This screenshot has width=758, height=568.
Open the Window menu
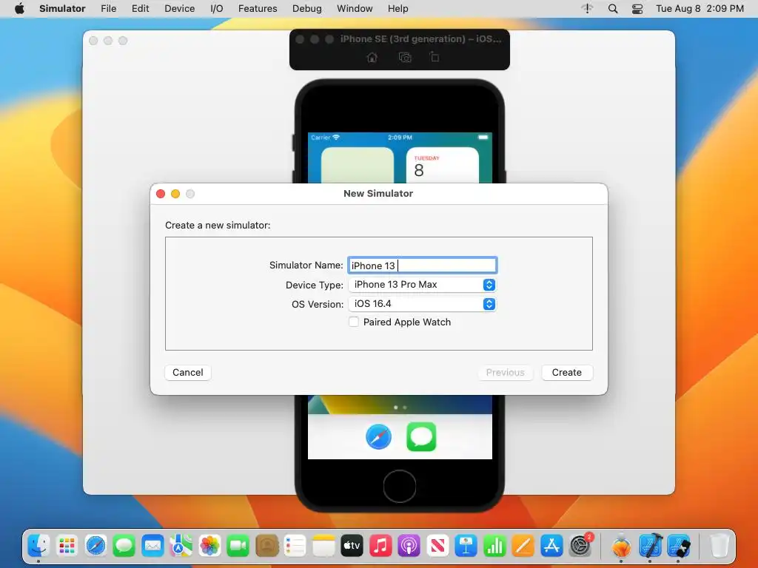pyautogui.click(x=355, y=9)
